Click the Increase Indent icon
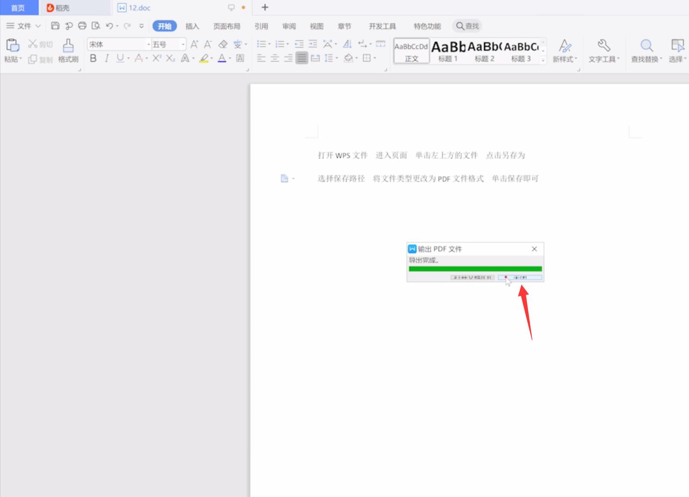 click(313, 44)
